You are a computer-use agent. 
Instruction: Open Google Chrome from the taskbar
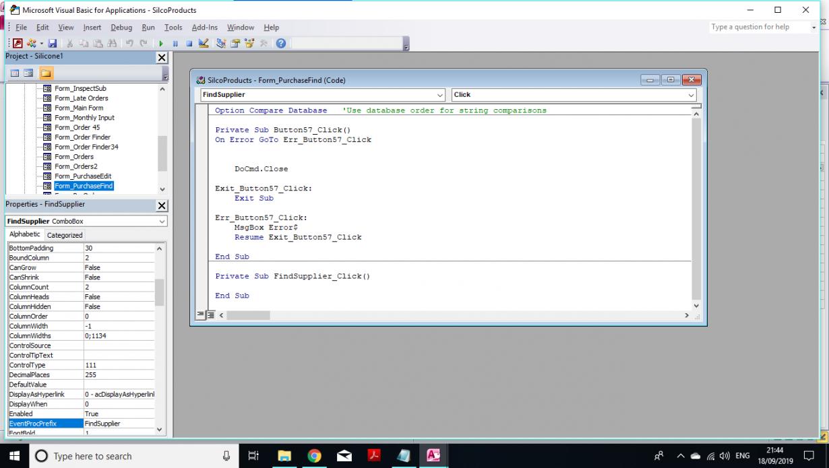point(314,456)
